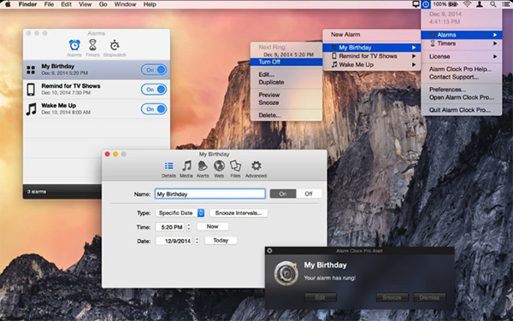Toggle Remind for TV Shows alarm switch
Viewport: 513px width, 321px height.
(x=154, y=90)
